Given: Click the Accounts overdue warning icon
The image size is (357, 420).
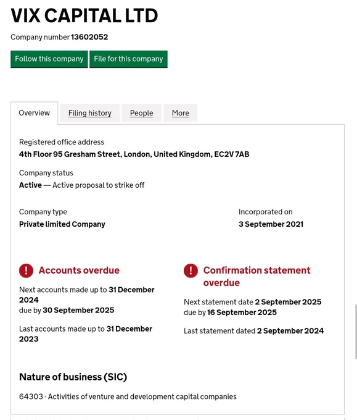Looking at the screenshot, I should pyautogui.click(x=27, y=271).
